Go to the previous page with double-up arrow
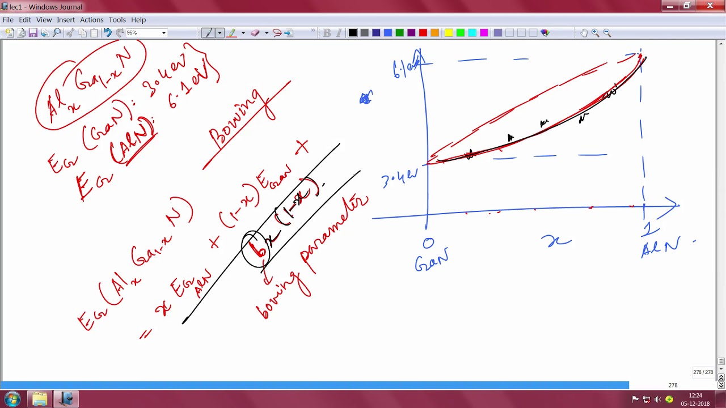The width and height of the screenshot is (726, 408). 721,377
